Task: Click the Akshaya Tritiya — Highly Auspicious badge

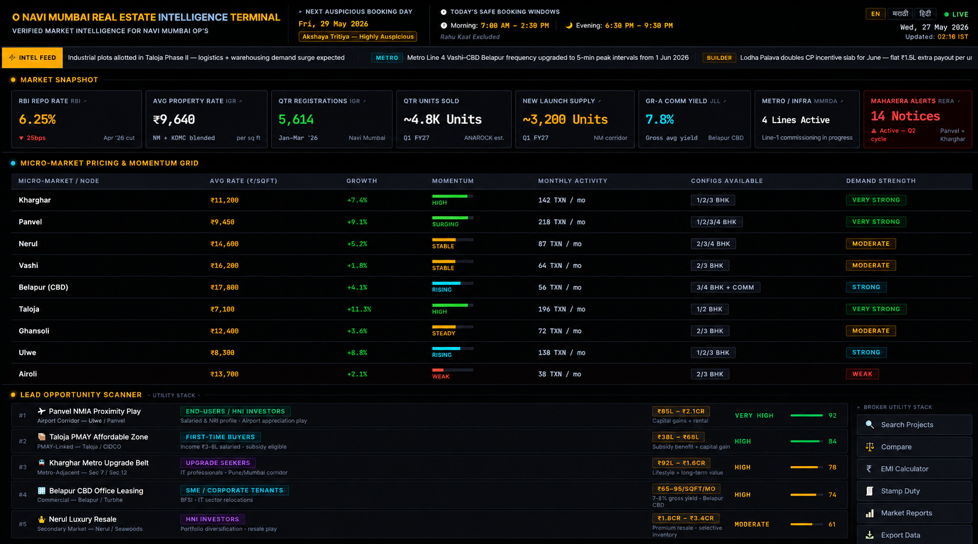Action: click(358, 37)
